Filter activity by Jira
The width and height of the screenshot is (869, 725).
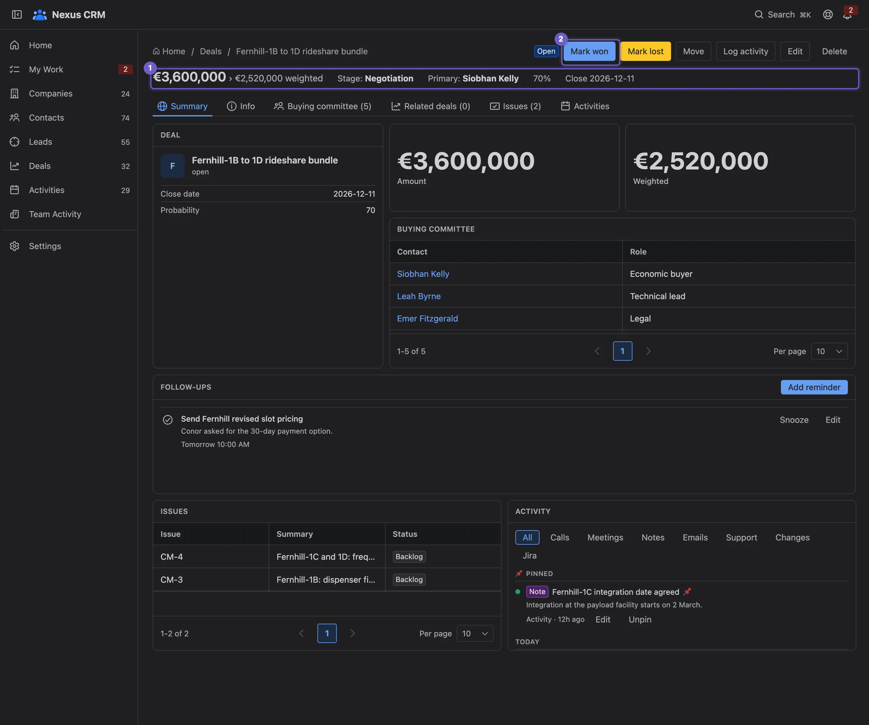click(x=529, y=556)
